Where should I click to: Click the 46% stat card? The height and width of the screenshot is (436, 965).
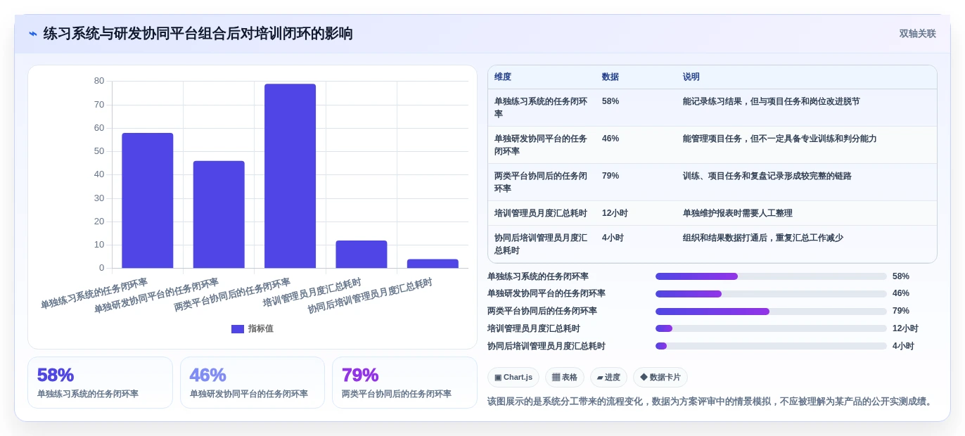tap(253, 383)
